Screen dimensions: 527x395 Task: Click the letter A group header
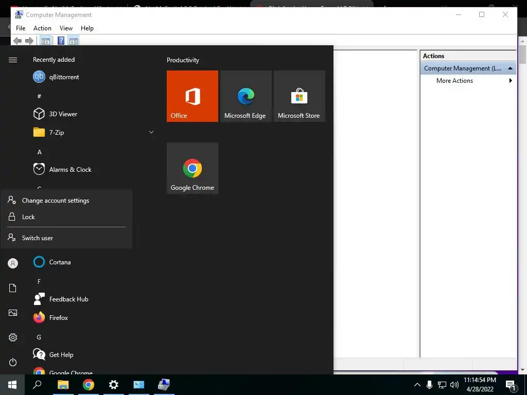click(39, 152)
